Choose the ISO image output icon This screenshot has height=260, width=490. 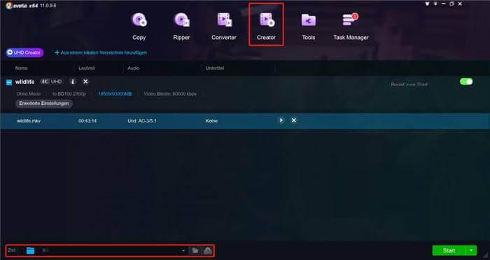tap(208, 251)
